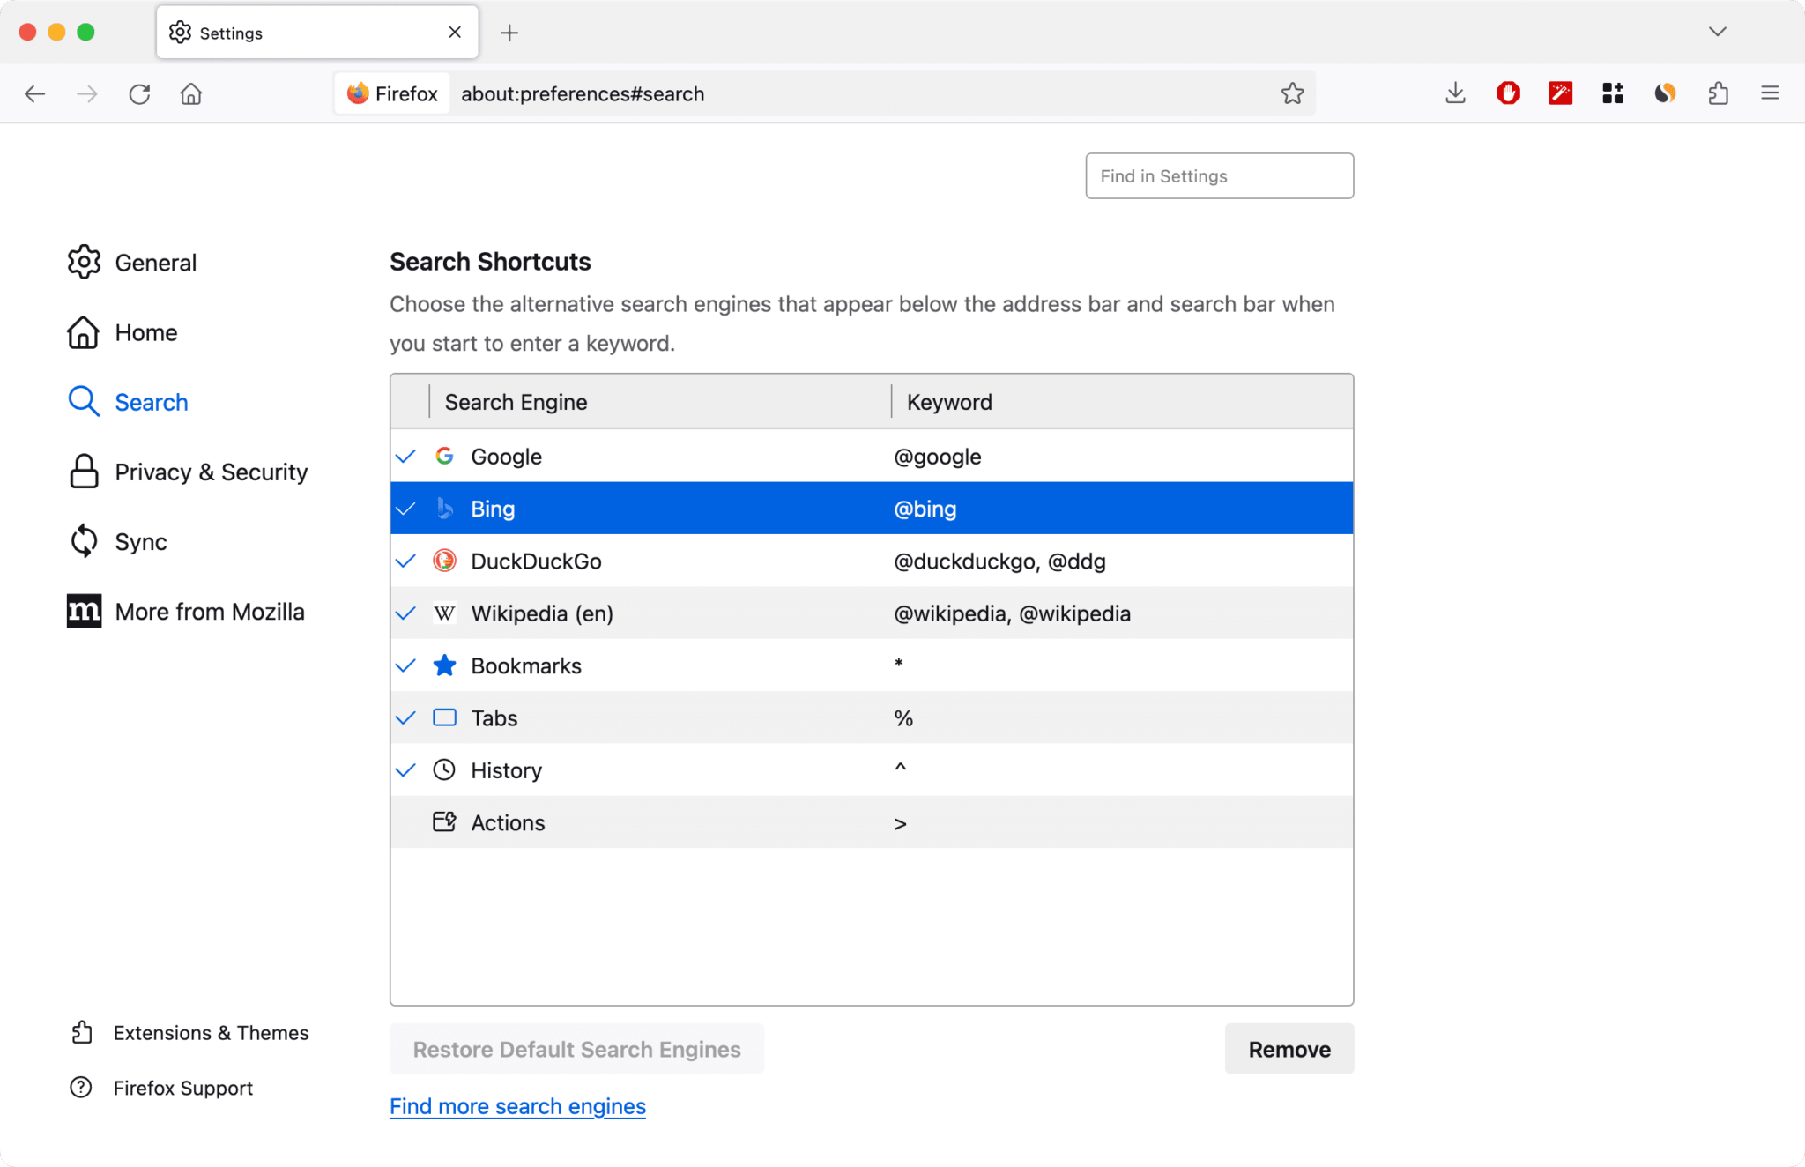Image resolution: width=1805 pixels, height=1167 pixels.
Task: Open Privacy & Security settings
Action: (188, 472)
